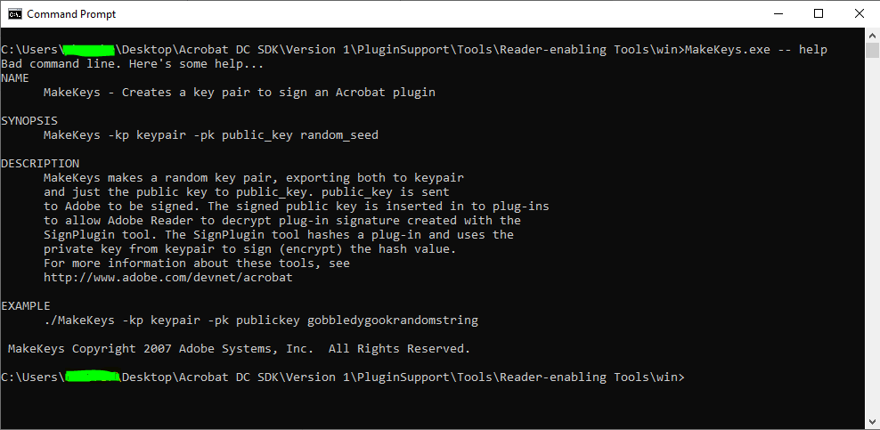Click the Command Prompt title bar text
880x430 pixels.
(x=71, y=14)
